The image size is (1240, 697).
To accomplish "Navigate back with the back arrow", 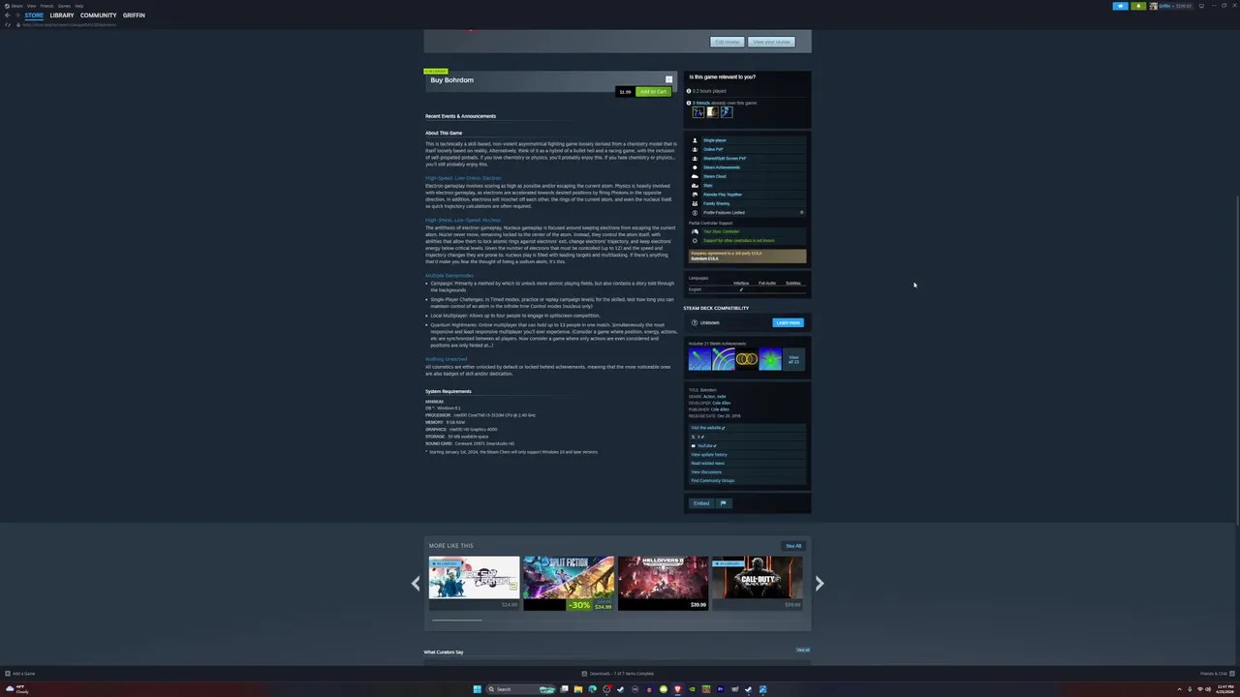I will click(7, 15).
